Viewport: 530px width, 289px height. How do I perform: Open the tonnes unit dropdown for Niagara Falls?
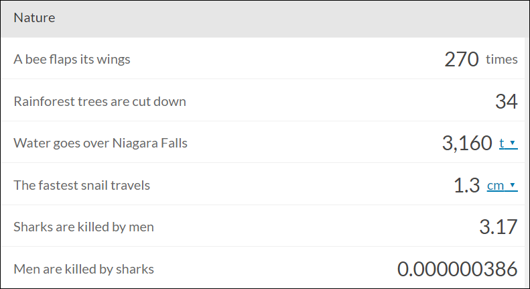509,143
